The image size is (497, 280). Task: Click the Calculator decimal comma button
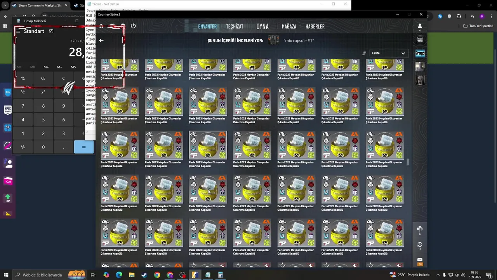(x=63, y=147)
